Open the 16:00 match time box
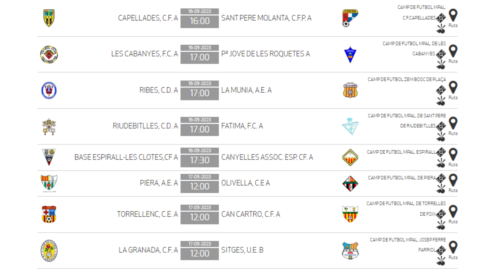 [x=200, y=18]
